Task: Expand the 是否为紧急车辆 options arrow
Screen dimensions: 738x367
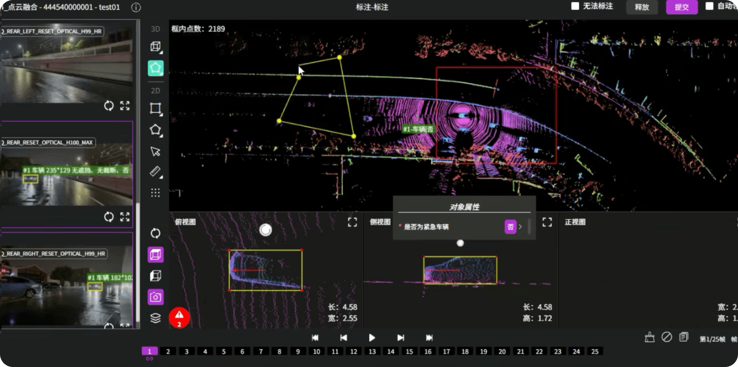Action: pyautogui.click(x=520, y=227)
